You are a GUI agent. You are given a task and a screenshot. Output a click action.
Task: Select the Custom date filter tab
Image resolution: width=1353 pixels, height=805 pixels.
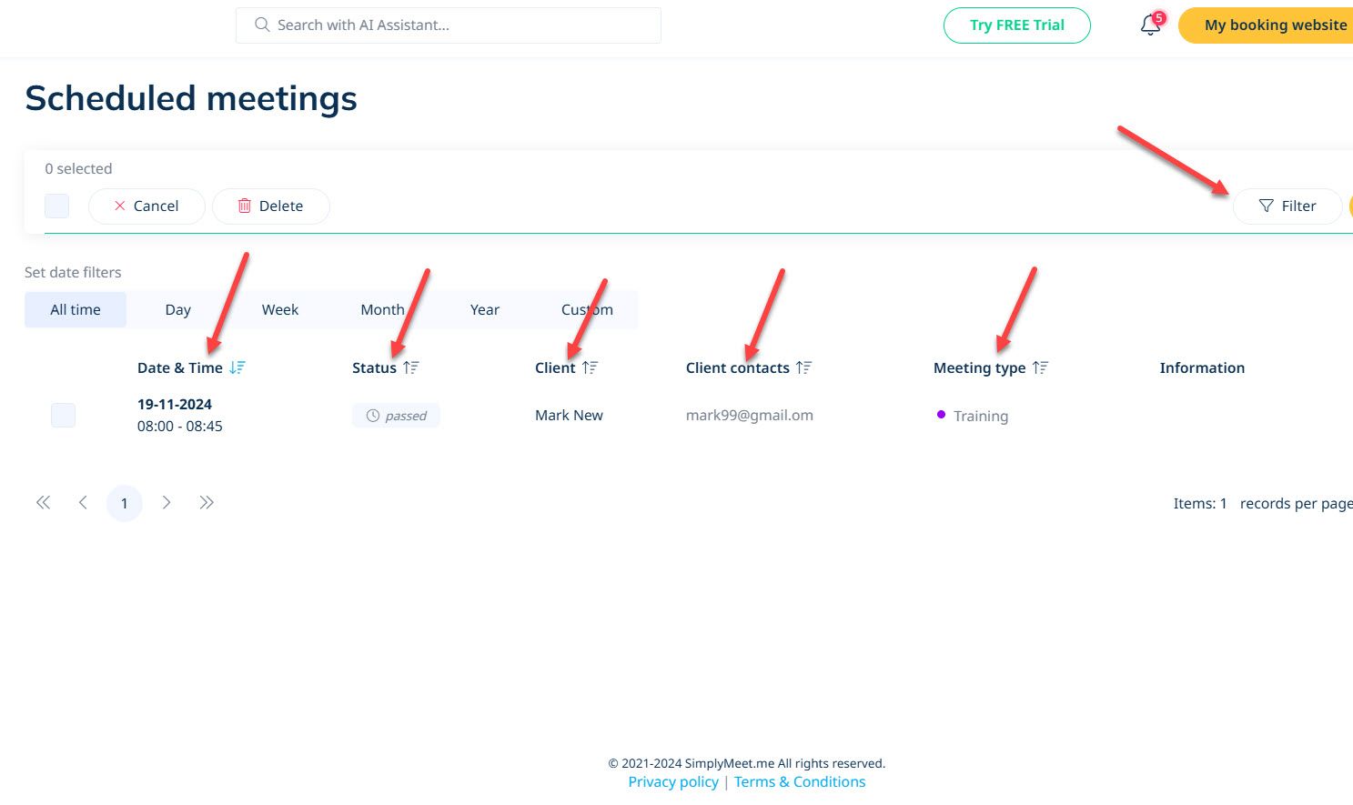pyautogui.click(x=587, y=309)
